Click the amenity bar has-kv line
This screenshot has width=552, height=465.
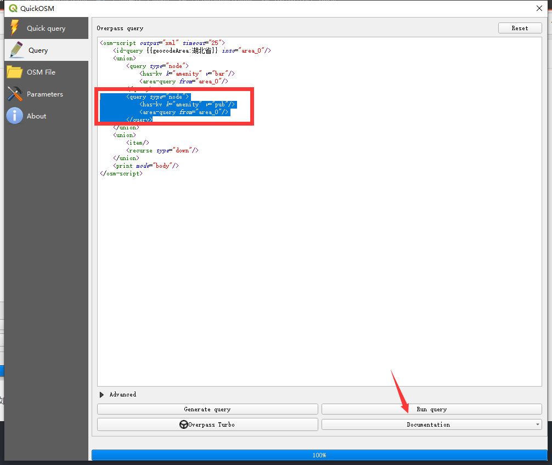[x=187, y=73]
